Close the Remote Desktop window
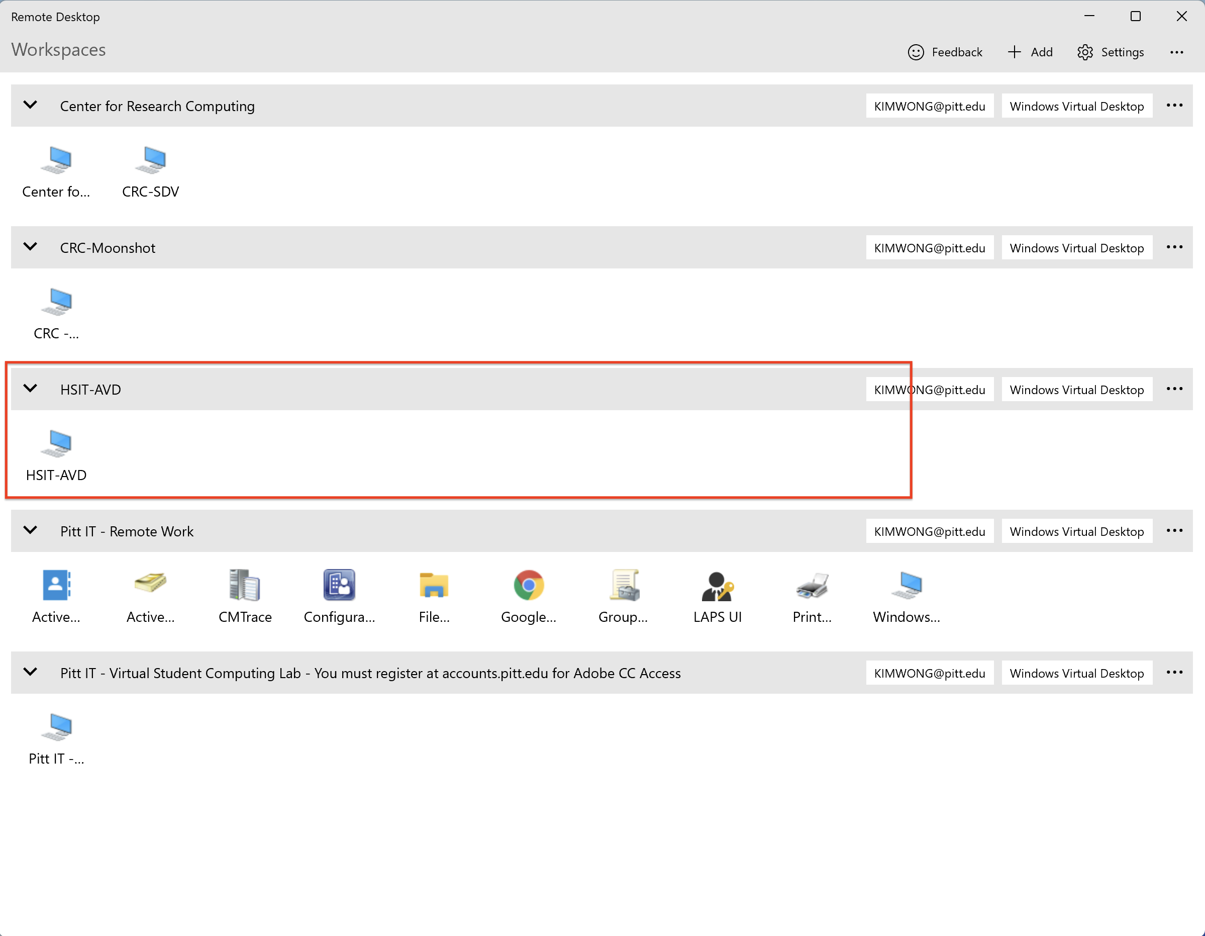The width and height of the screenshot is (1205, 936). (1181, 16)
